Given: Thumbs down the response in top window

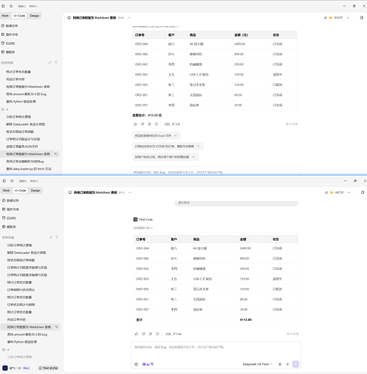Looking at the screenshot, I should click(x=143, y=124).
